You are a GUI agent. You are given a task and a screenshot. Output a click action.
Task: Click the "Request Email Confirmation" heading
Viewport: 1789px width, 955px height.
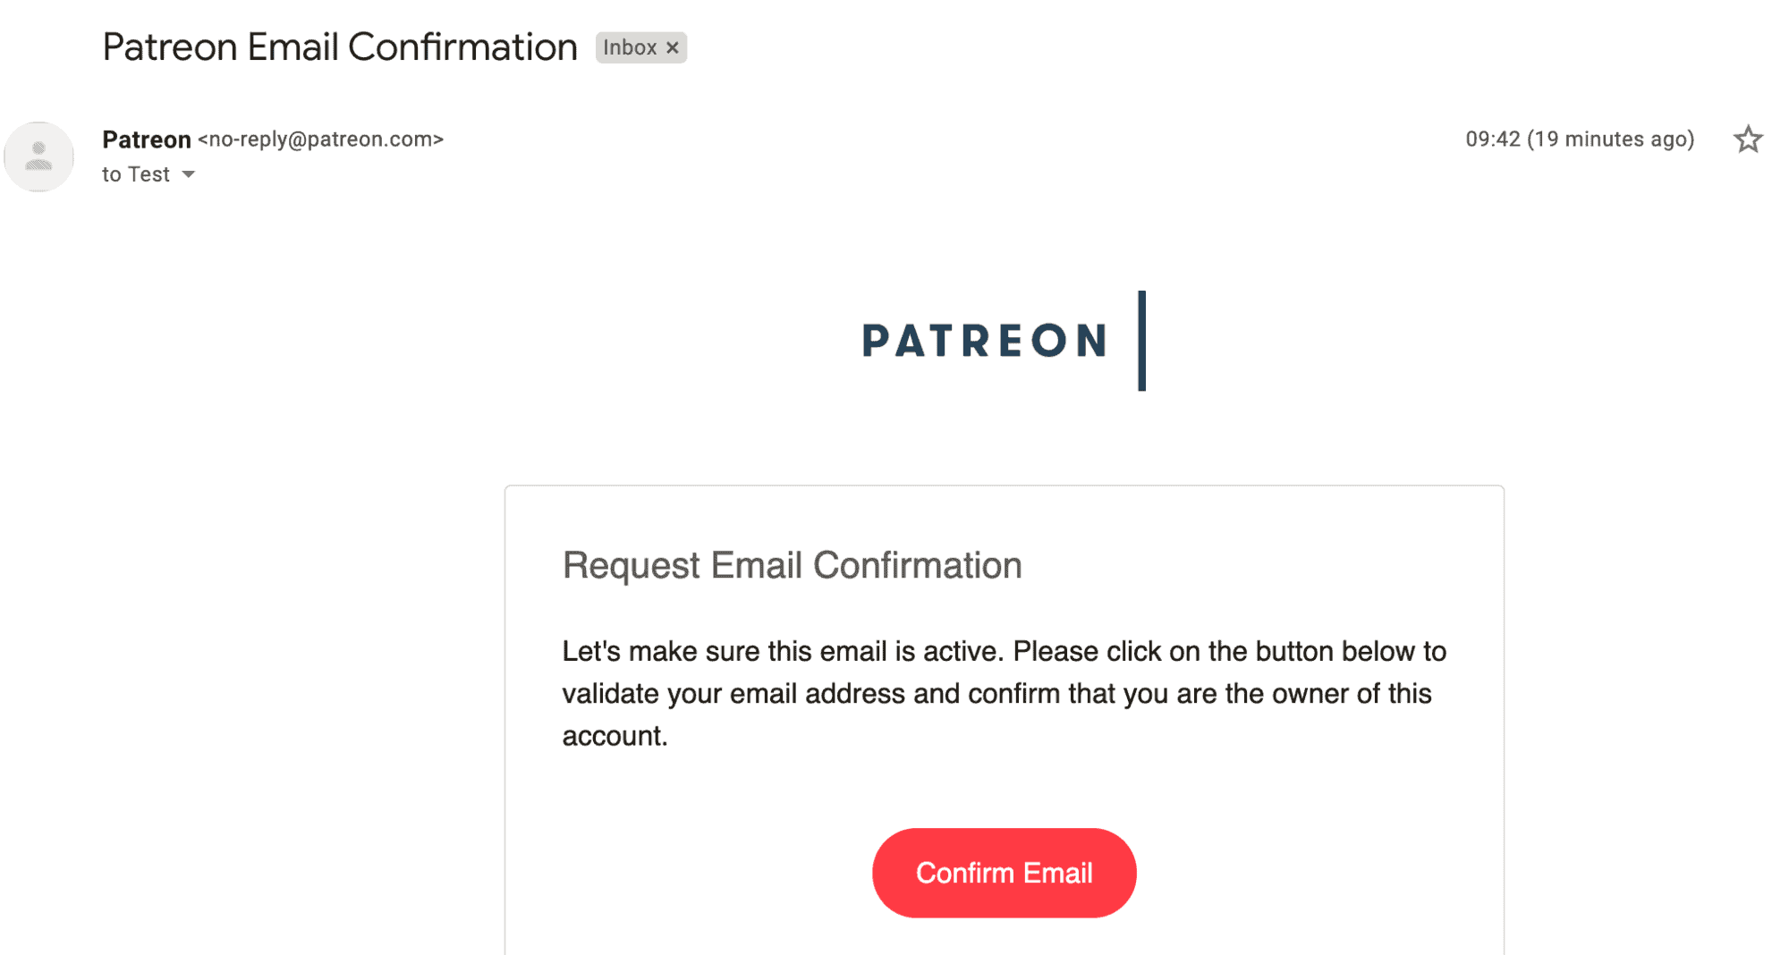click(792, 565)
